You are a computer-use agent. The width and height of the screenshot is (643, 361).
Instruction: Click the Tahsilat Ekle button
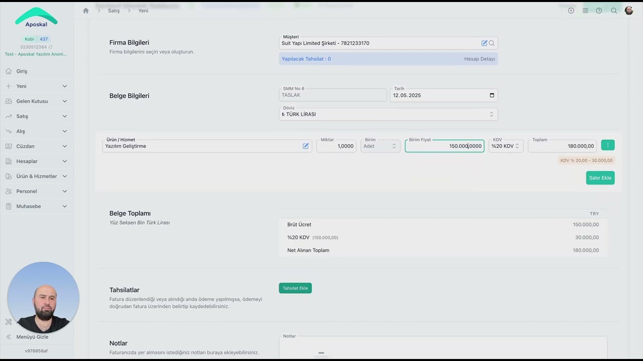tap(295, 288)
